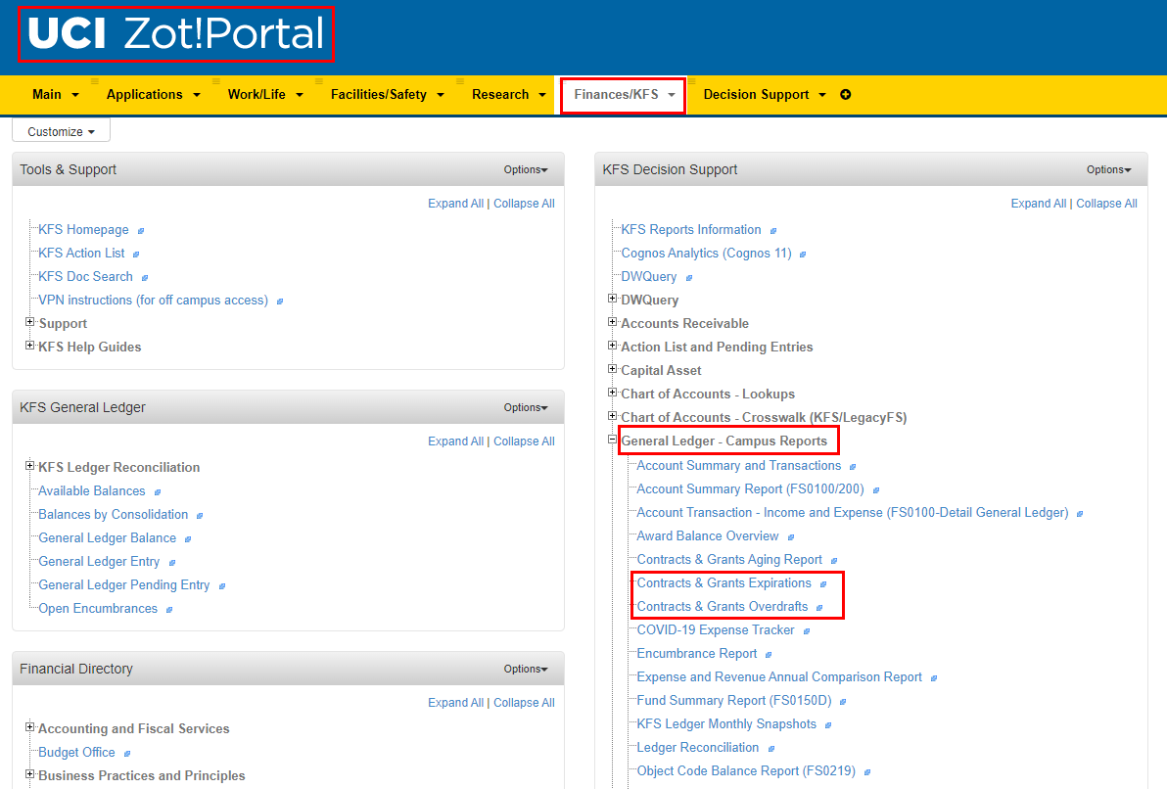Open Account Summary Report (FS0100/200)

(x=750, y=489)
